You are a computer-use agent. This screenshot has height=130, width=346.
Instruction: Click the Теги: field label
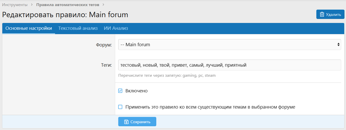pyautogui.click(x=105, y=65)
